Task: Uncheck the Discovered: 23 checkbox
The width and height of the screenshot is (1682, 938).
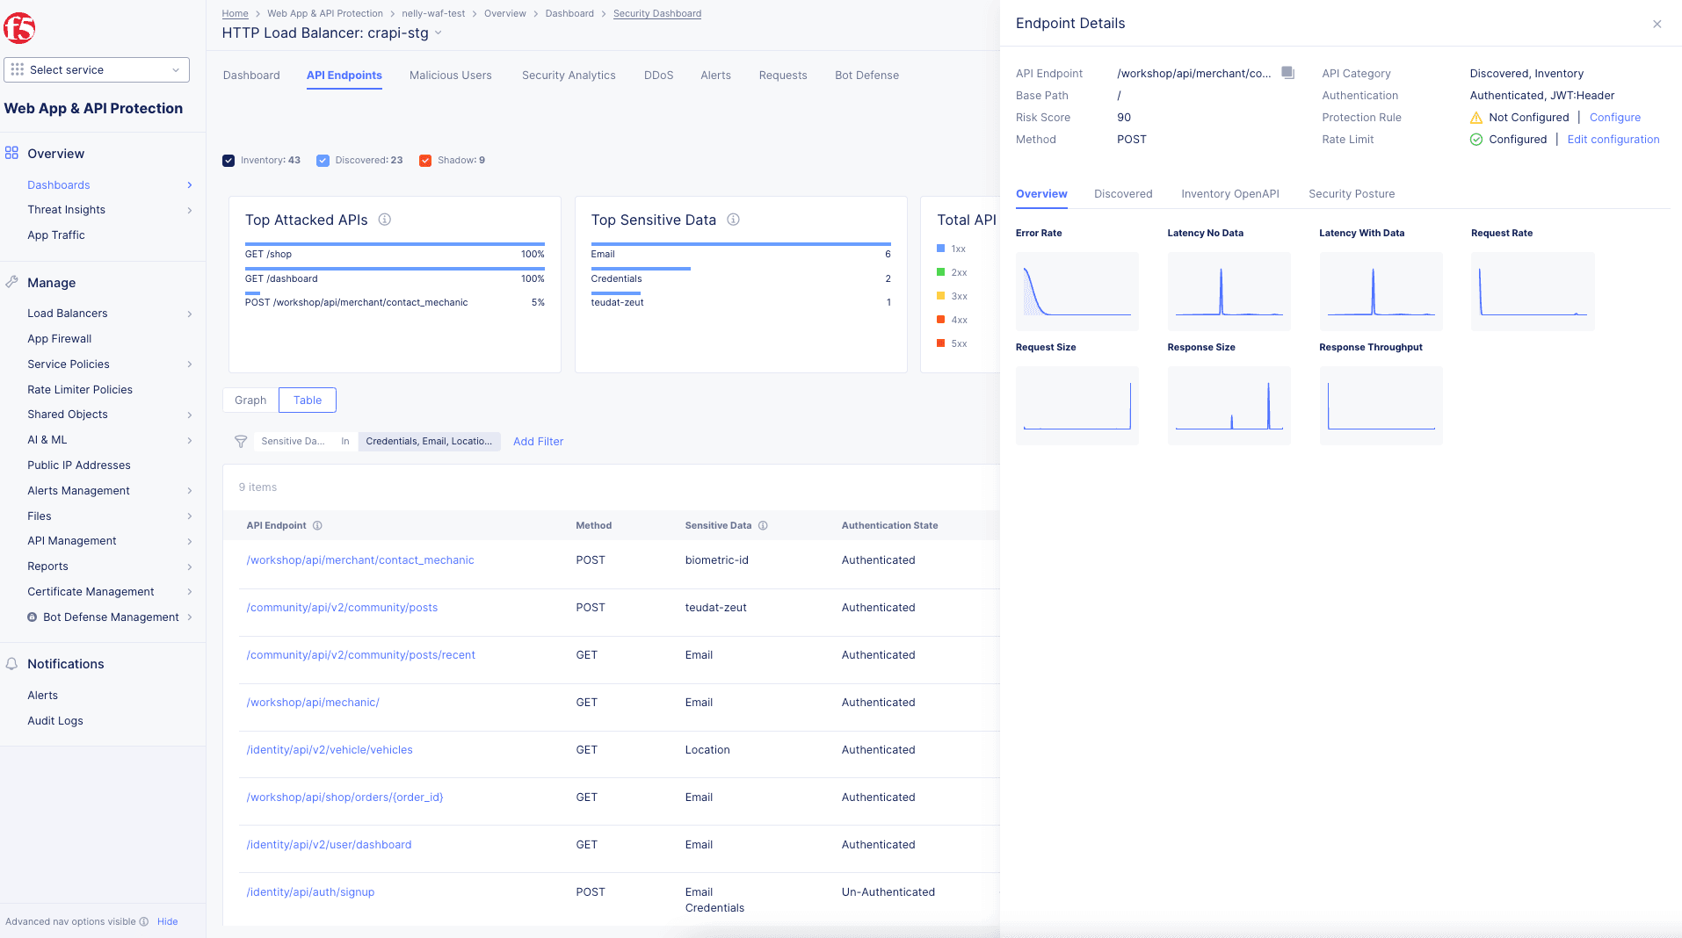Action: click(323, 160)
